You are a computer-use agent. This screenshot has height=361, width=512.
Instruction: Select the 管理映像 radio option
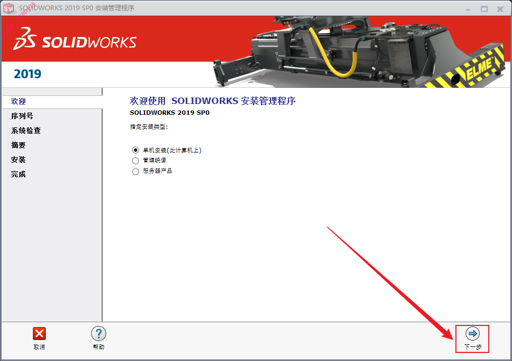(135, 161)
